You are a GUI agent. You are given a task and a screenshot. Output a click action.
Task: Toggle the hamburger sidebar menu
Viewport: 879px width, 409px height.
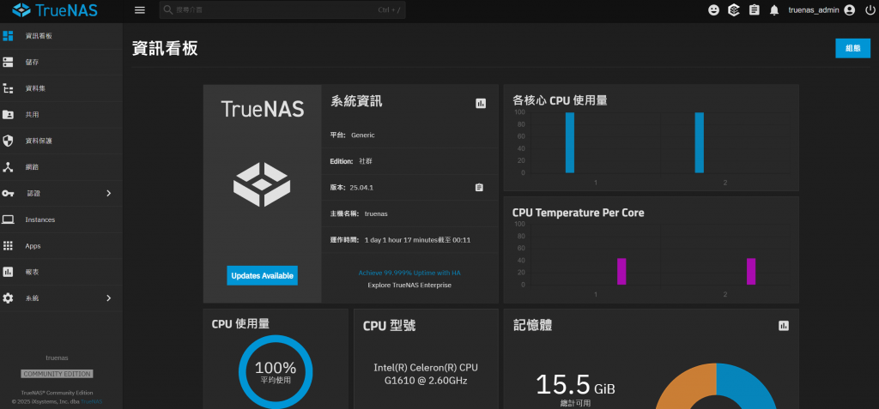pyautogui.click(x=140, y=10)
